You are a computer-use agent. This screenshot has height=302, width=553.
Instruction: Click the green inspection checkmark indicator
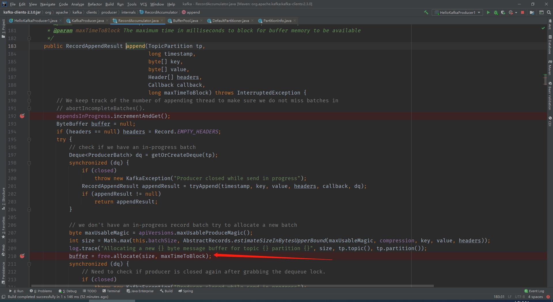[x=543, y=28]
